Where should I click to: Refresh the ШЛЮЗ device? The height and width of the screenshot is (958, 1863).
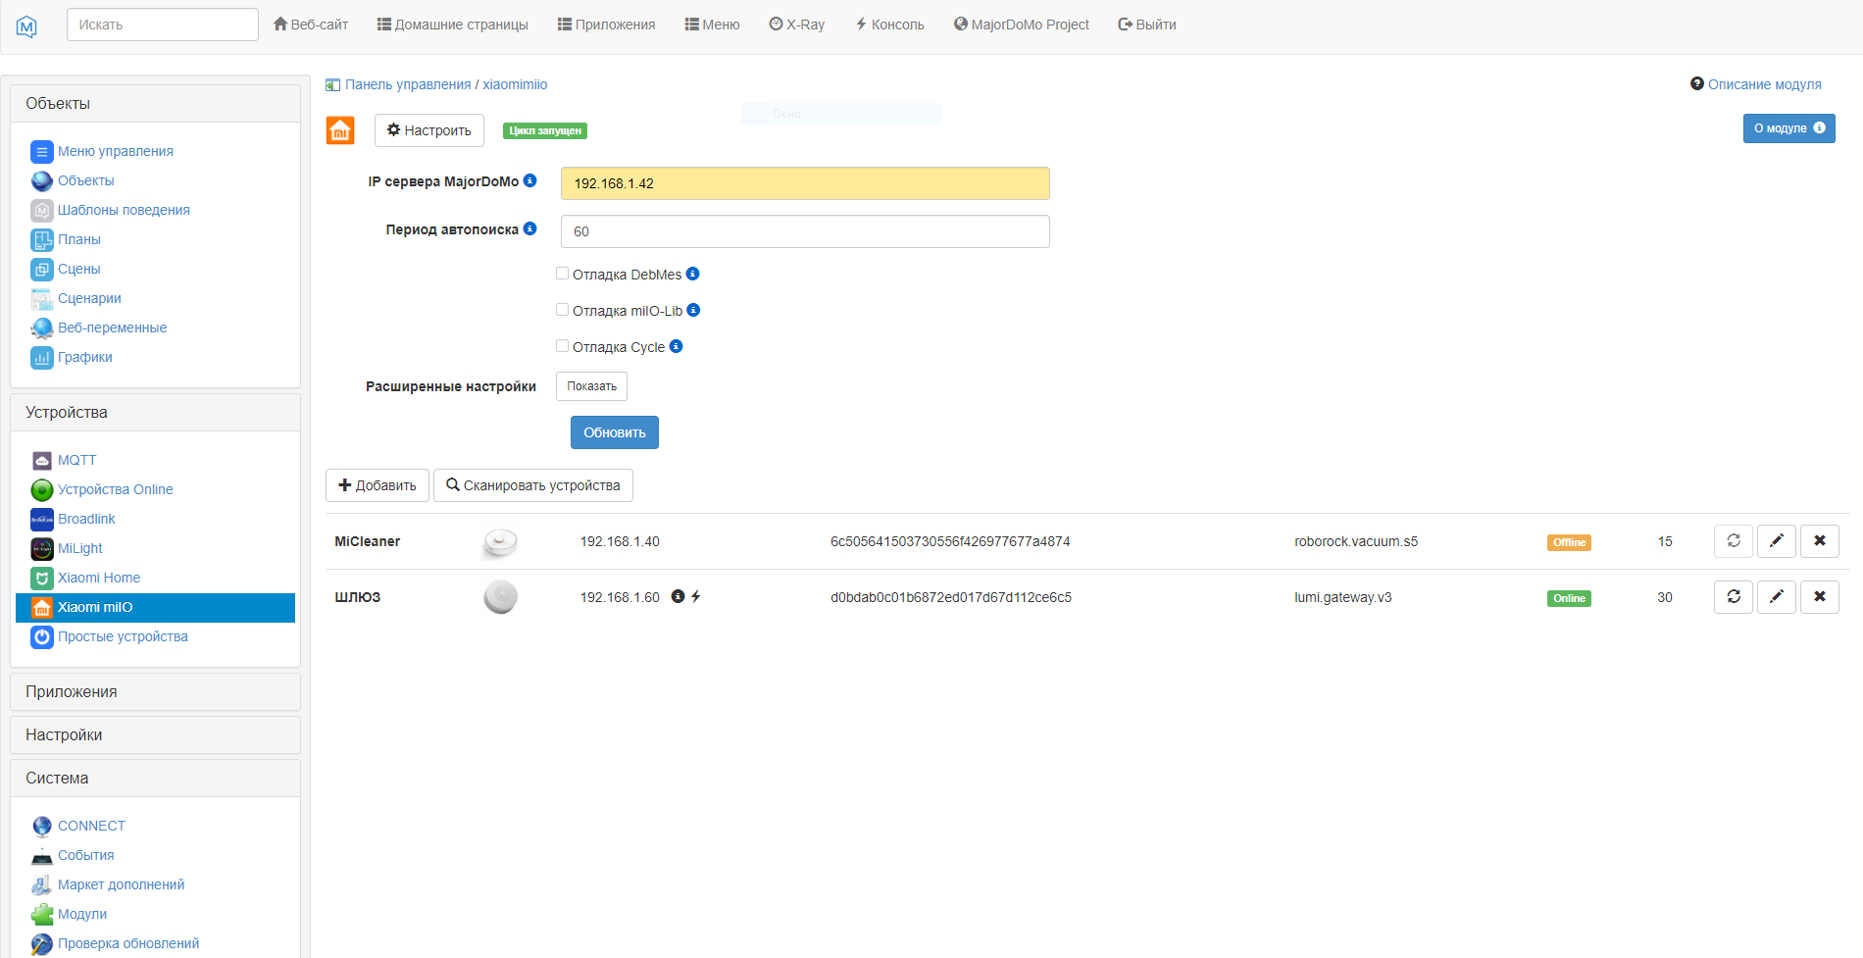(x=1734, y=597)
